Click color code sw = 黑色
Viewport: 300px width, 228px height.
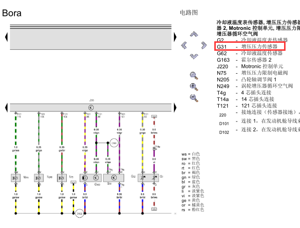point(190,159)
